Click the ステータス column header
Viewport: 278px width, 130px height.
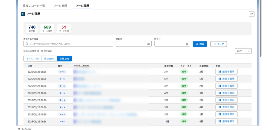186,66
